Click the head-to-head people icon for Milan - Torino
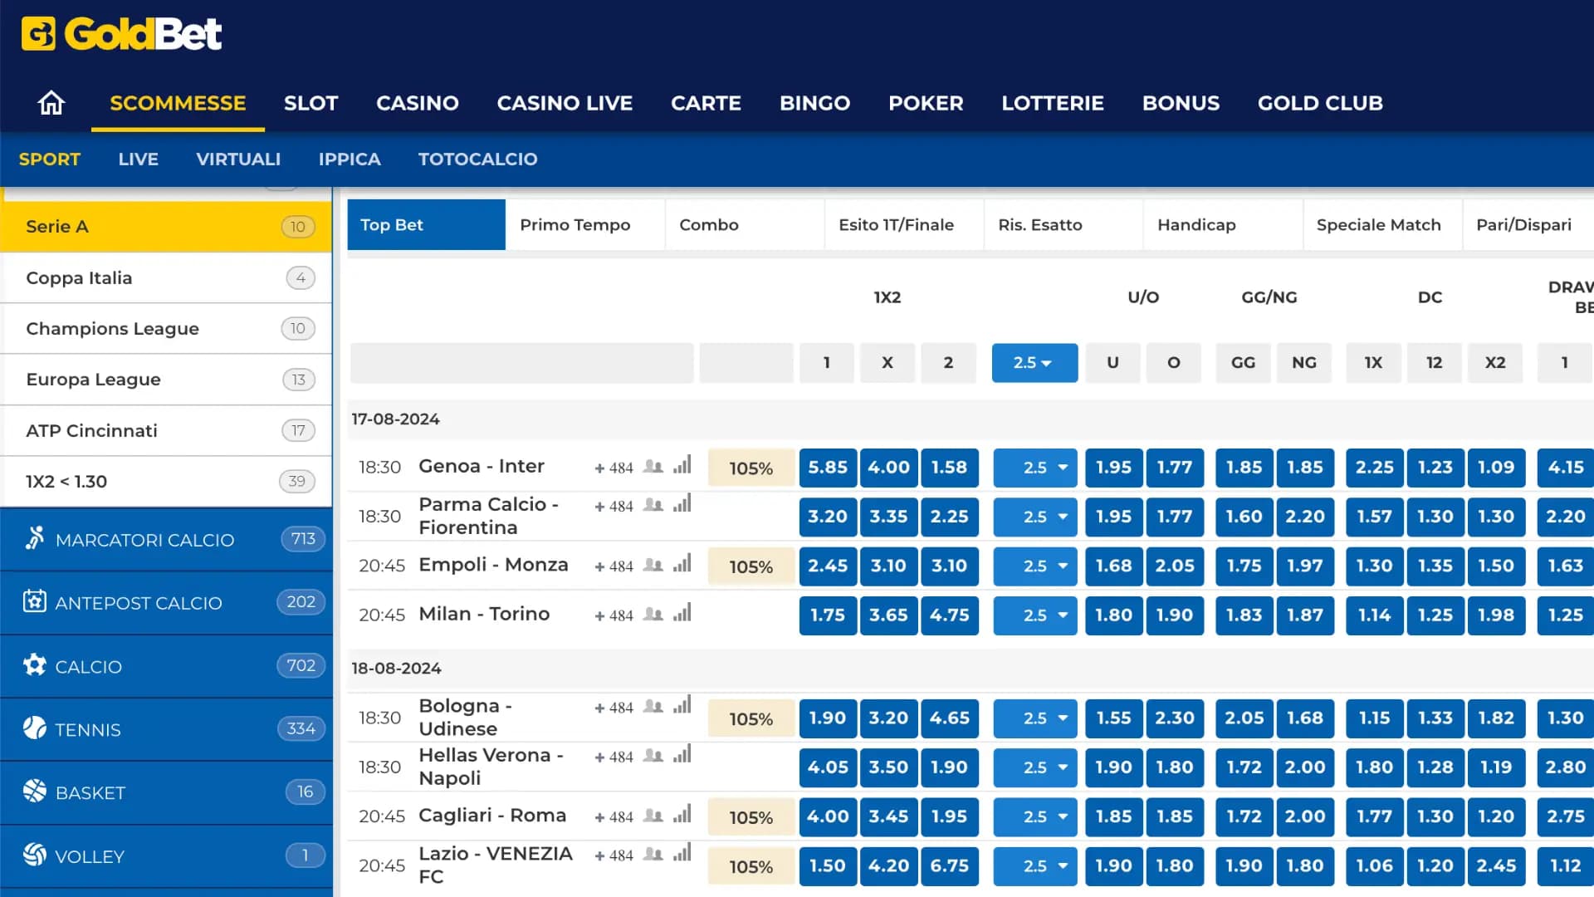Viewport: 1594px width, 897px height. [653, 615]
